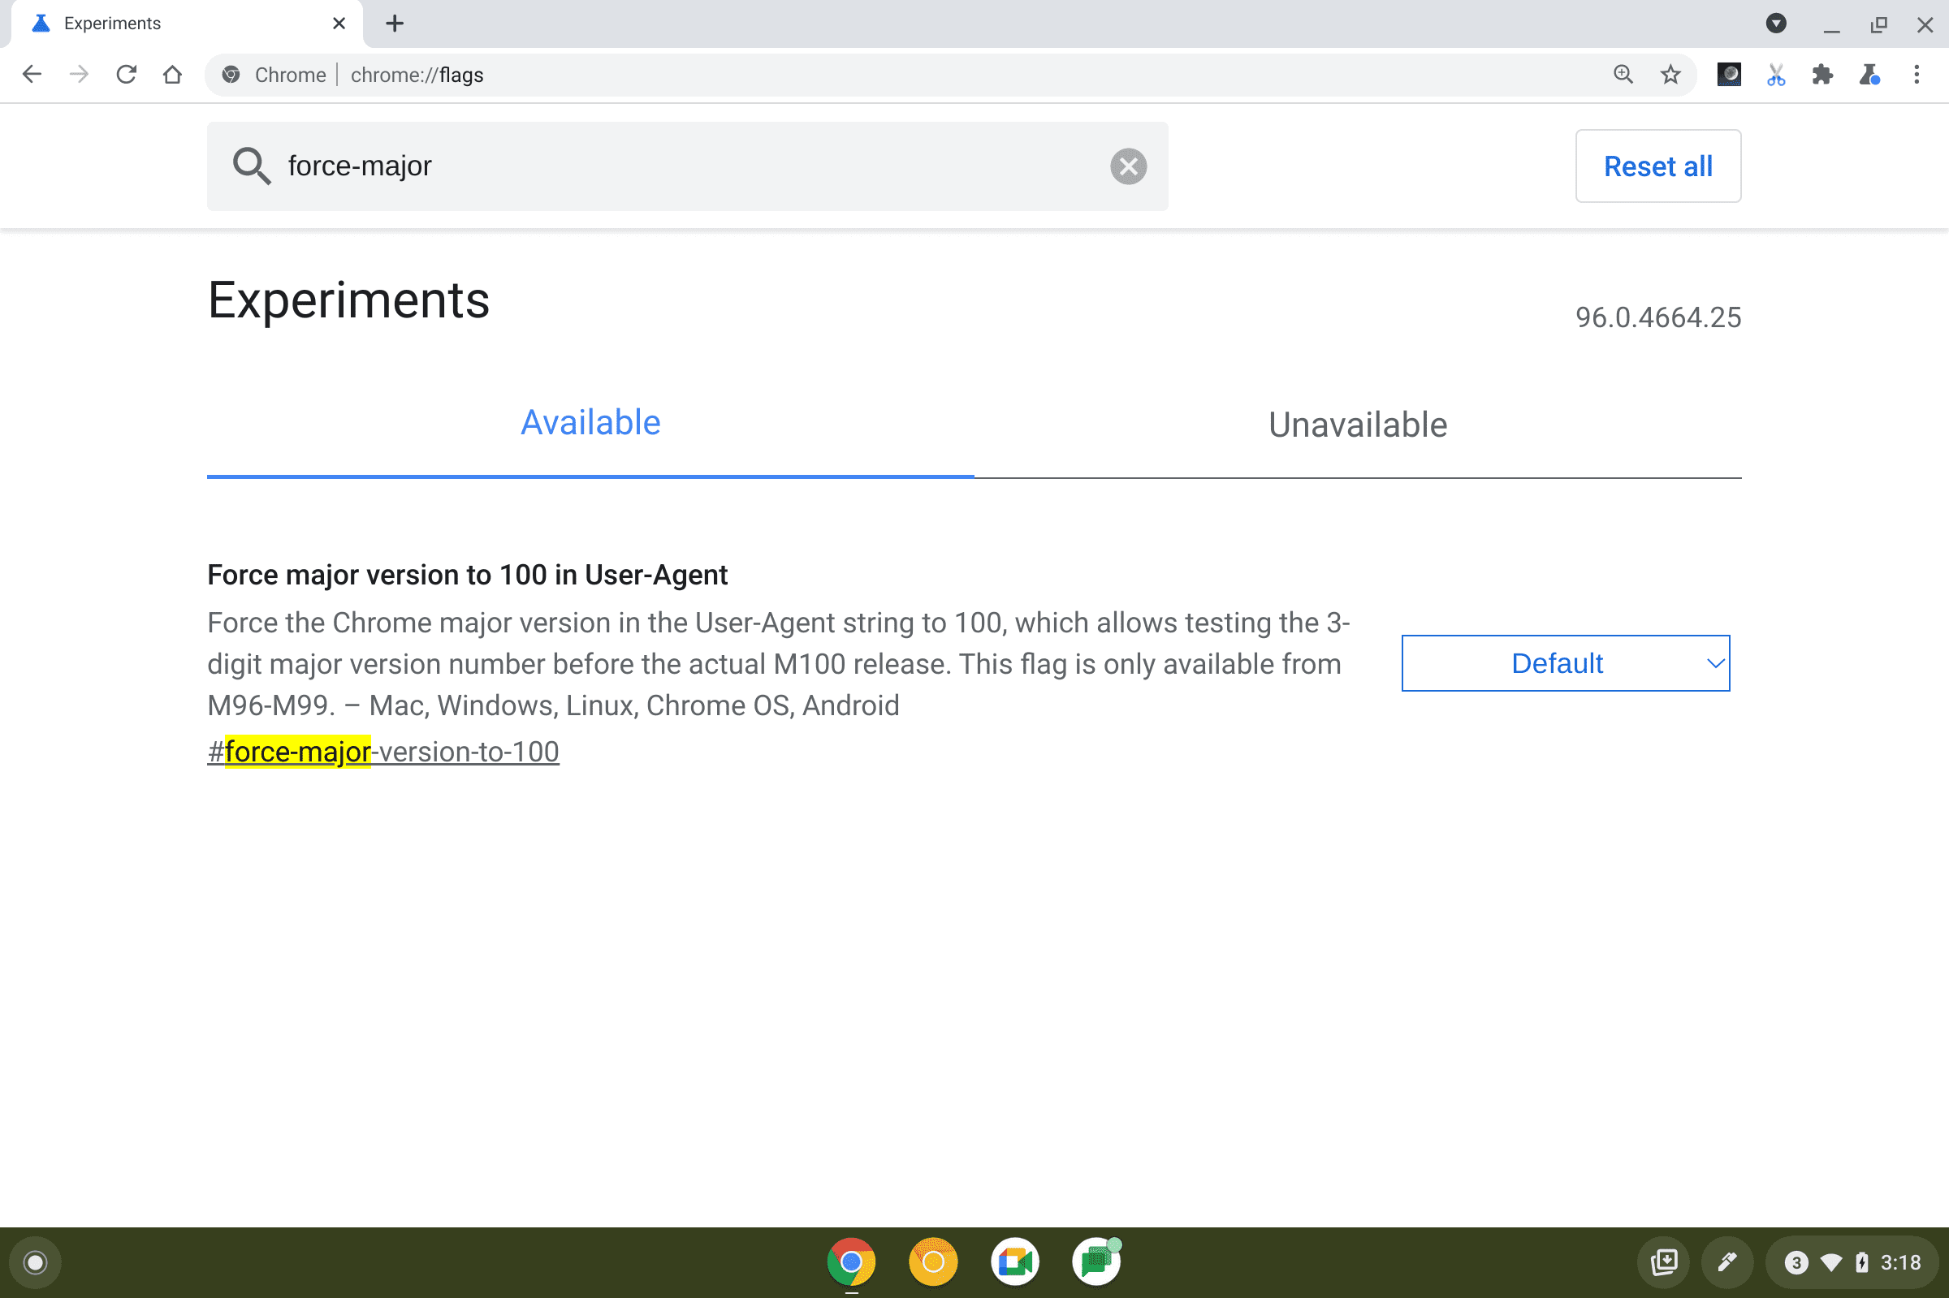The width and height of the screenshot is (1949, 1298).
Task: Click the search magnifier icon in flags
Action: 251,165
